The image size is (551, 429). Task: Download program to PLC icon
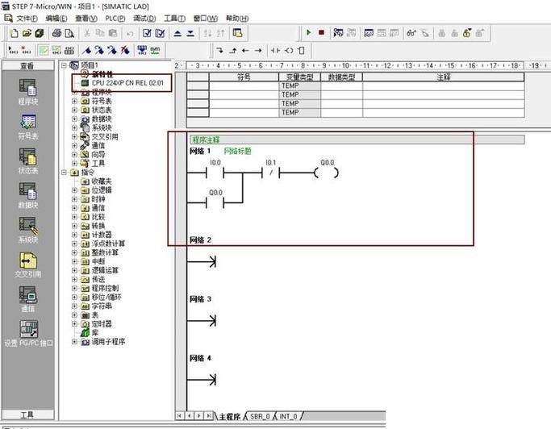point(190,33)
